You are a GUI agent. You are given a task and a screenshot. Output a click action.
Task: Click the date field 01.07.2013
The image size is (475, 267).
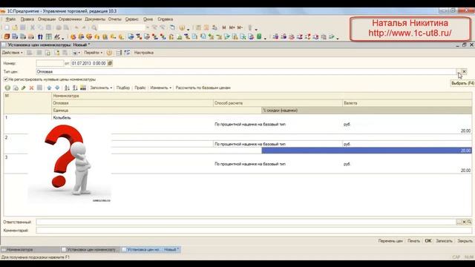pos(89,63)
